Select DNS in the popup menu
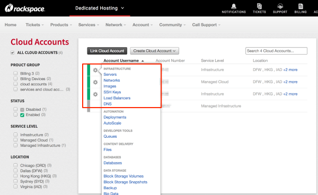Screen dimensions: 318x195 108,104
